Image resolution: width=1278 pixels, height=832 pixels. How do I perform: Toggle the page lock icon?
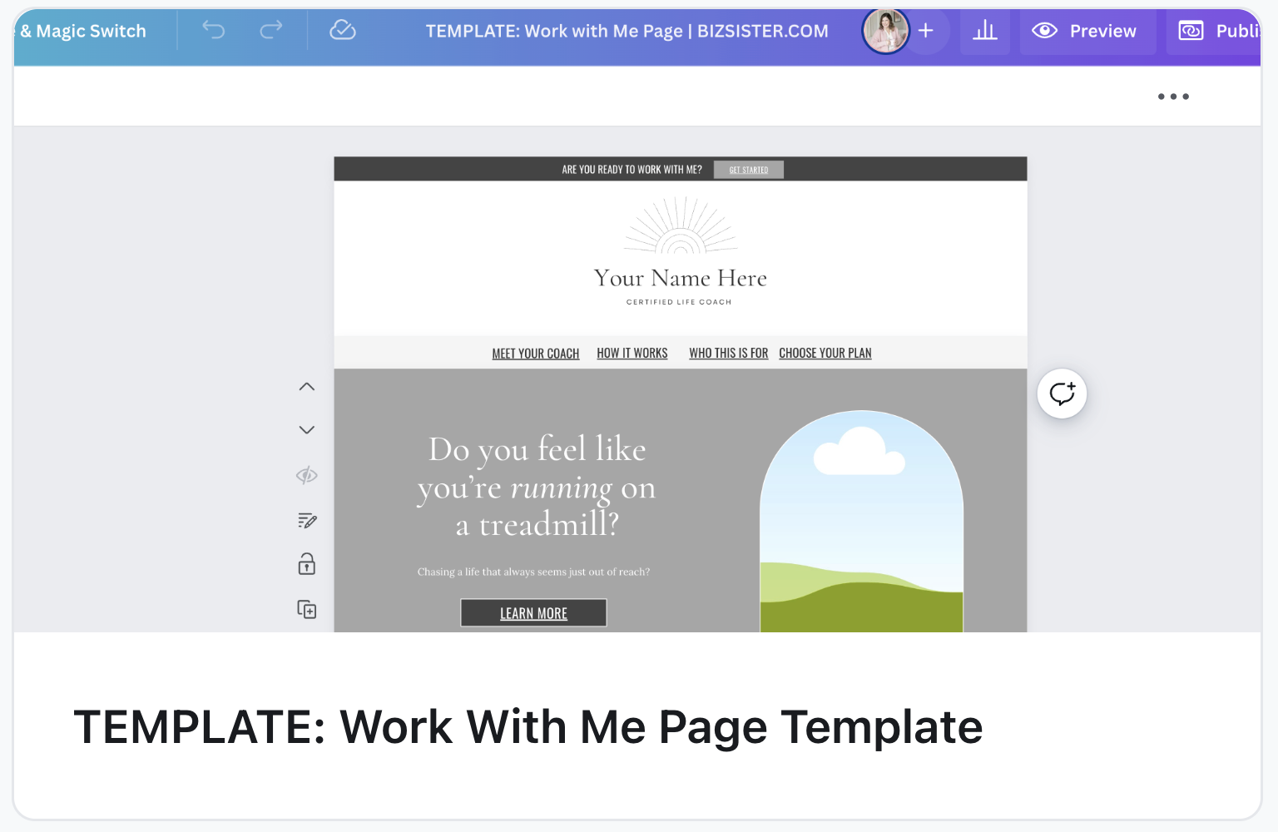click(307, 565)
